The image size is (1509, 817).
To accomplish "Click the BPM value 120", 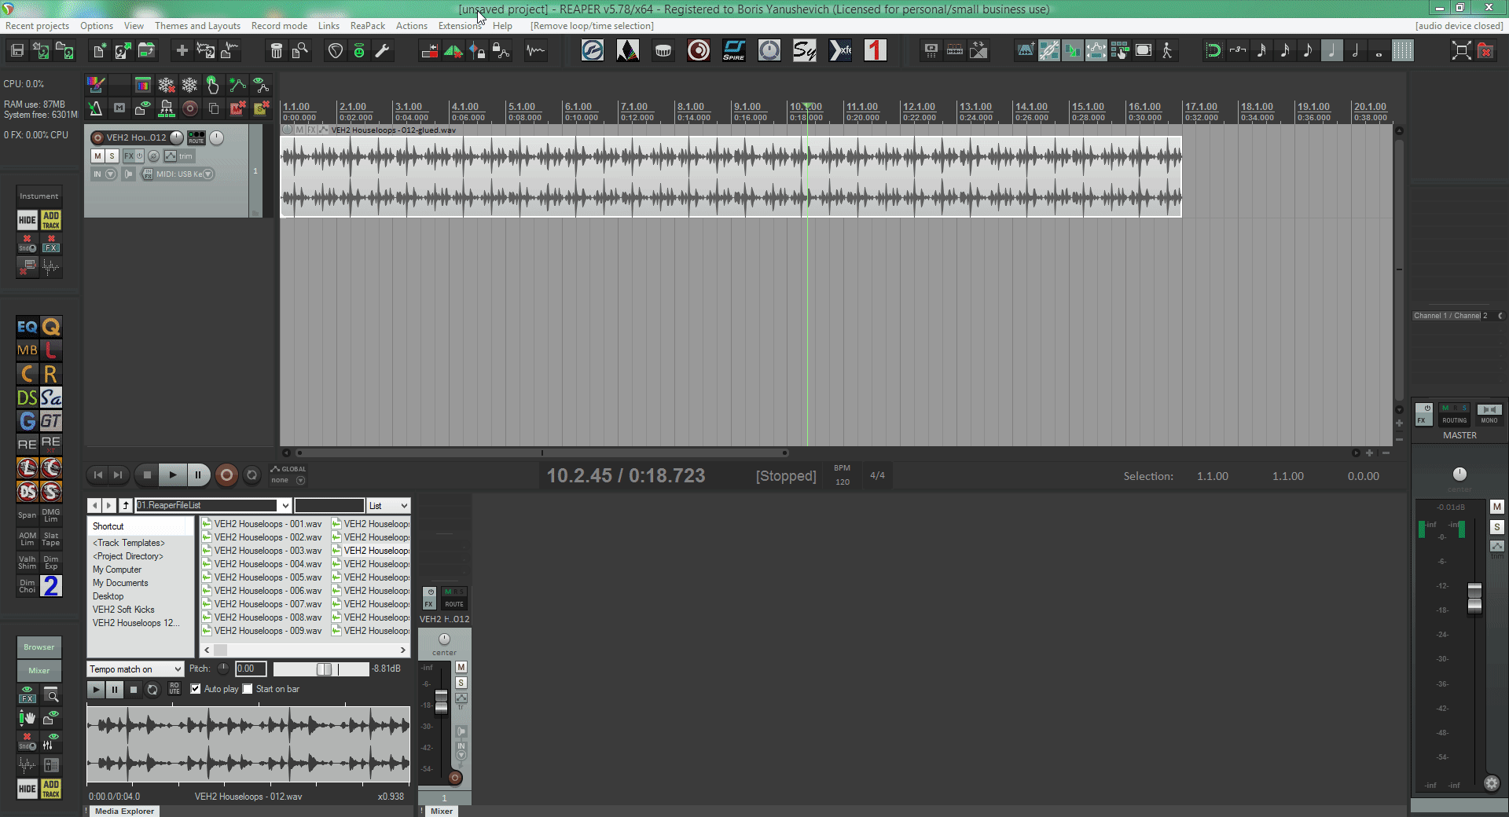I will [x=843, y=482].
